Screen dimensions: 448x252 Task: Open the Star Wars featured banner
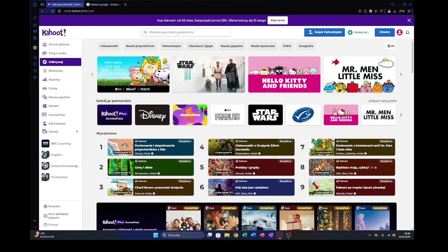pyautogui.click(x=209, y=75)
